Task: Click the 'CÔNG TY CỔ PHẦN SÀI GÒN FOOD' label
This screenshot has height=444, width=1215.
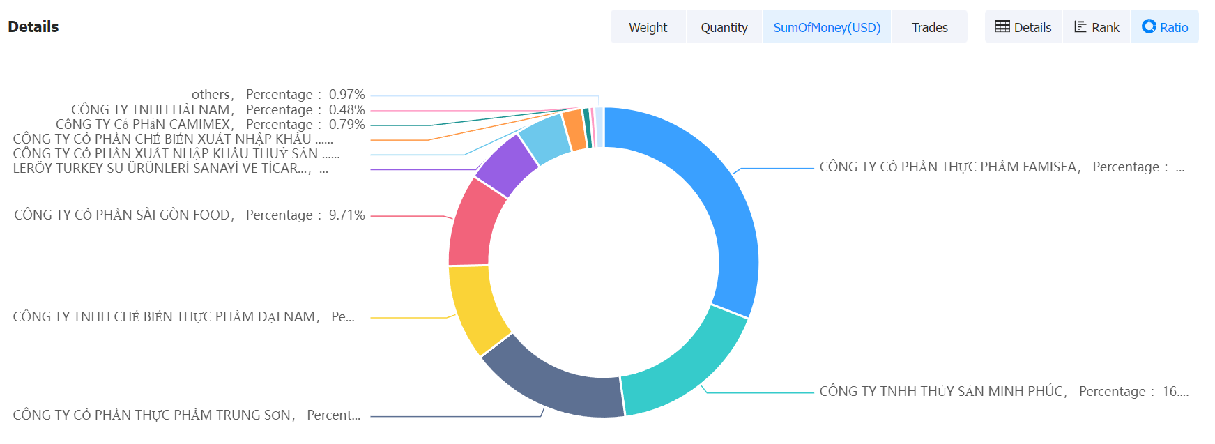Action: [x=189, y=215]
